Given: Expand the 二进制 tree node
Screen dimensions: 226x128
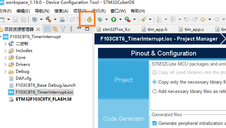Looking at the screenshot, I should 5,44.
